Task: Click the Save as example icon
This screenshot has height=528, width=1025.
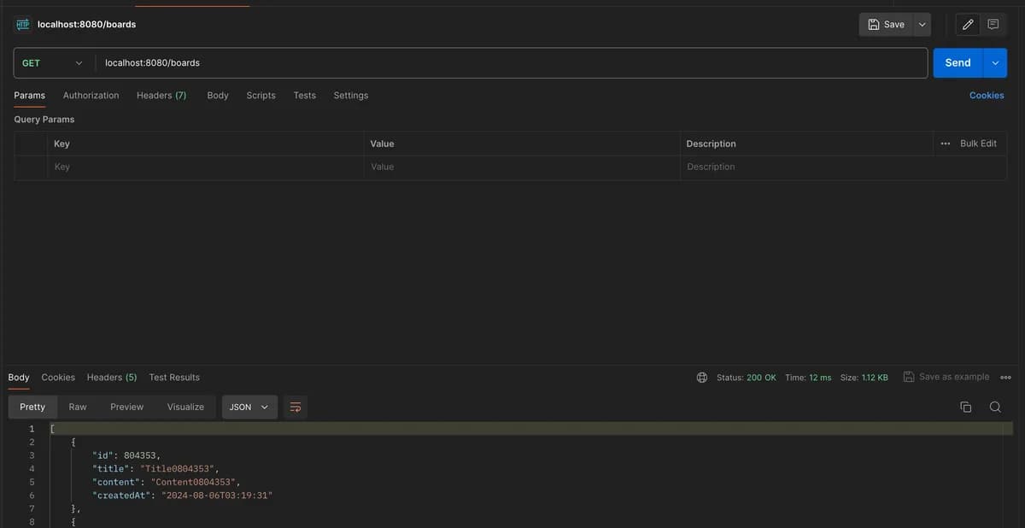Action: click(909, 377)
